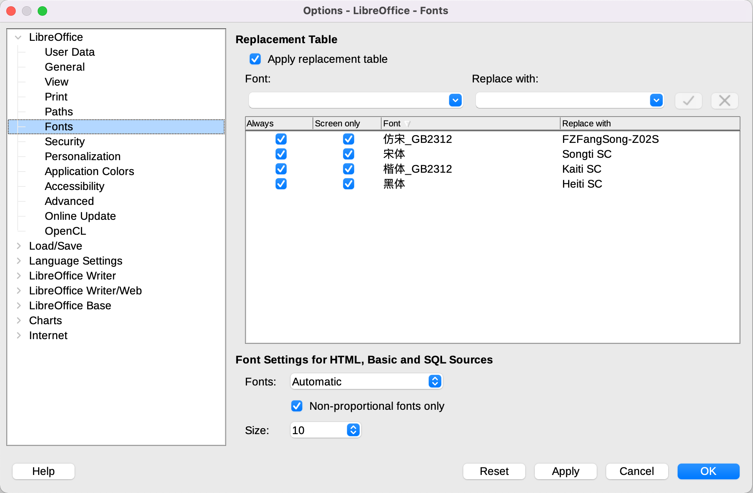The width and height of the screenshot is (753, 493).
Task: Click the sort arrow on the Font column
Action: (408, 123)
